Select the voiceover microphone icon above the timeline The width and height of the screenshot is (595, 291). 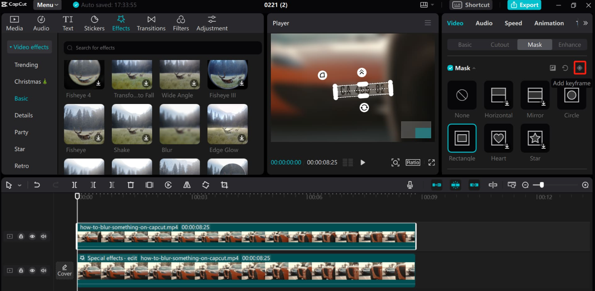(410, 185)
